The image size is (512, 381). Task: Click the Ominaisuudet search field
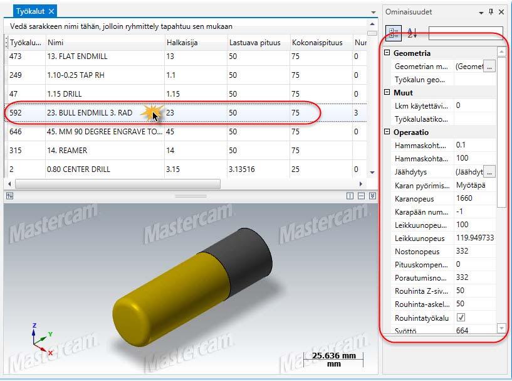pos(466,33)
